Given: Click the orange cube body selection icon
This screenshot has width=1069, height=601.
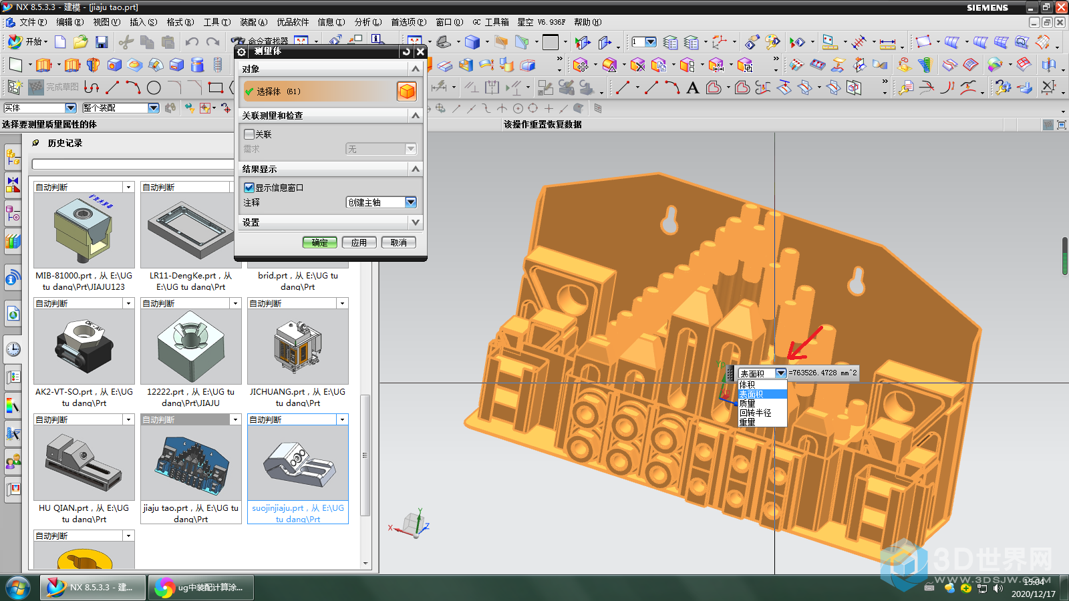Looking at the screenshot, I should (407, 91).
